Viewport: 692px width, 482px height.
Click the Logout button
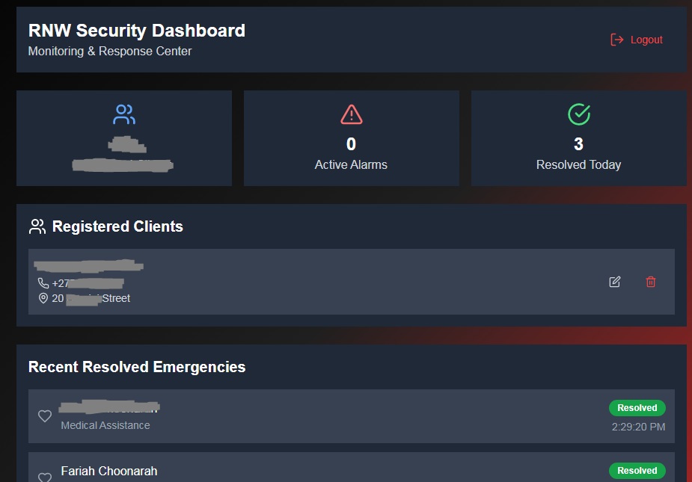[x=636, y=40]
